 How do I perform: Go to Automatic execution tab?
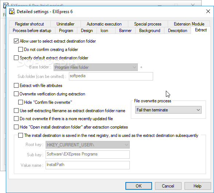pos(104,24)
